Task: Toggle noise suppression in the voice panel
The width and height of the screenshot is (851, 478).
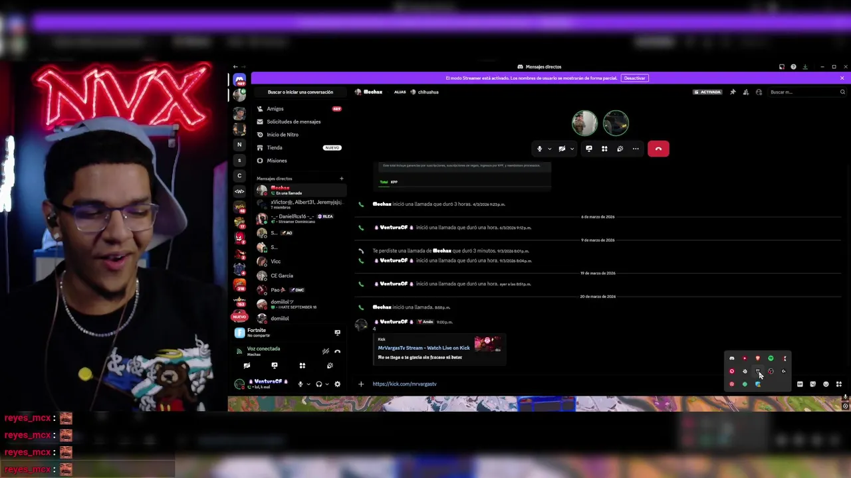Action: (x=325, y=351)
